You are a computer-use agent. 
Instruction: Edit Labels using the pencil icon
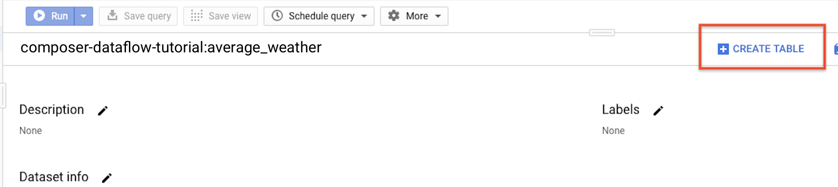click(x=658, y=111)
